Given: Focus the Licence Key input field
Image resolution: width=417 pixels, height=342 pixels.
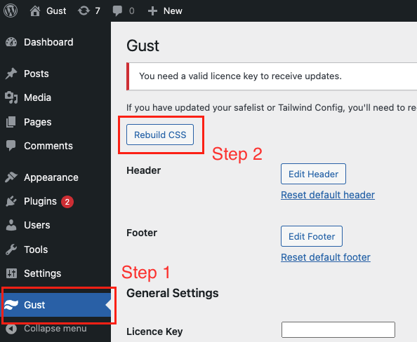Looking at the screenshot, I should point(338,330).
